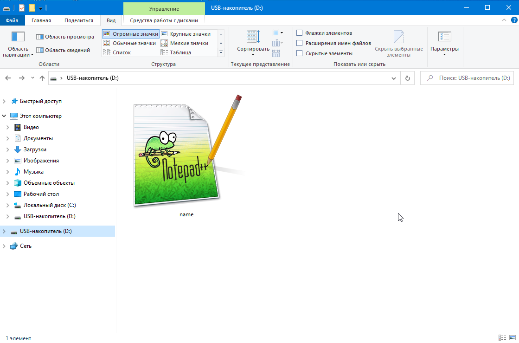Go back with the Back arrow
Viewport: 519px width, 343px height.
tap(8, 78)
